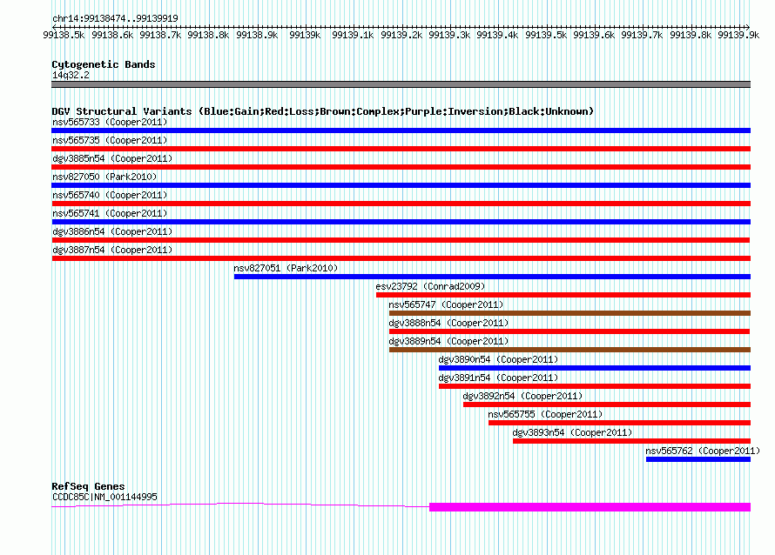Click the nsv565733 (Cooper2011) blue bar

[401, 130]
